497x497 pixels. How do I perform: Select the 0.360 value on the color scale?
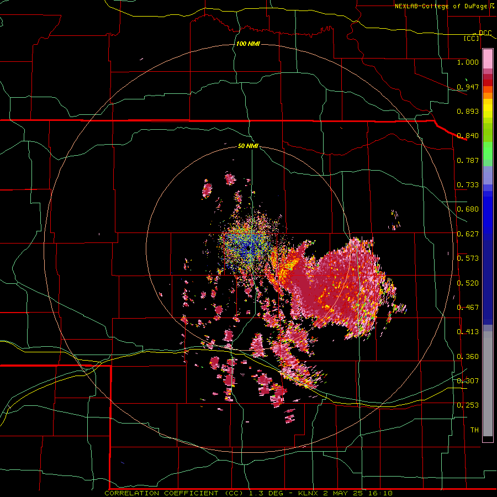point(468,357)
